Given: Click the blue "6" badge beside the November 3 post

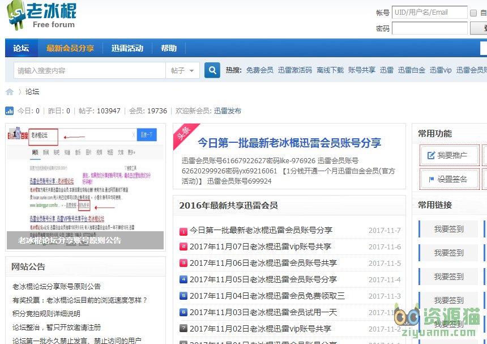Looking at the screenshot, I should (x=185, y=312).
